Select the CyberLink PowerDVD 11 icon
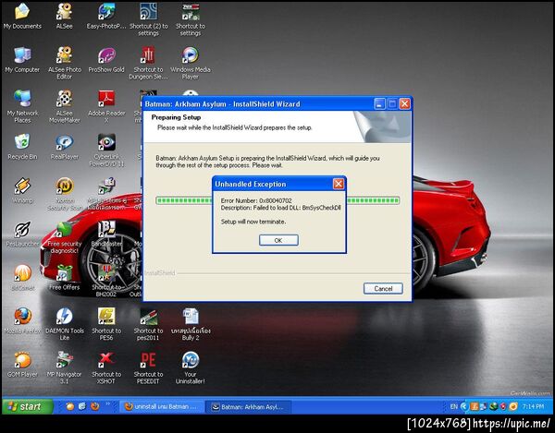The height and width of the screenshot is (433, 555). click(x=106, y=150)
